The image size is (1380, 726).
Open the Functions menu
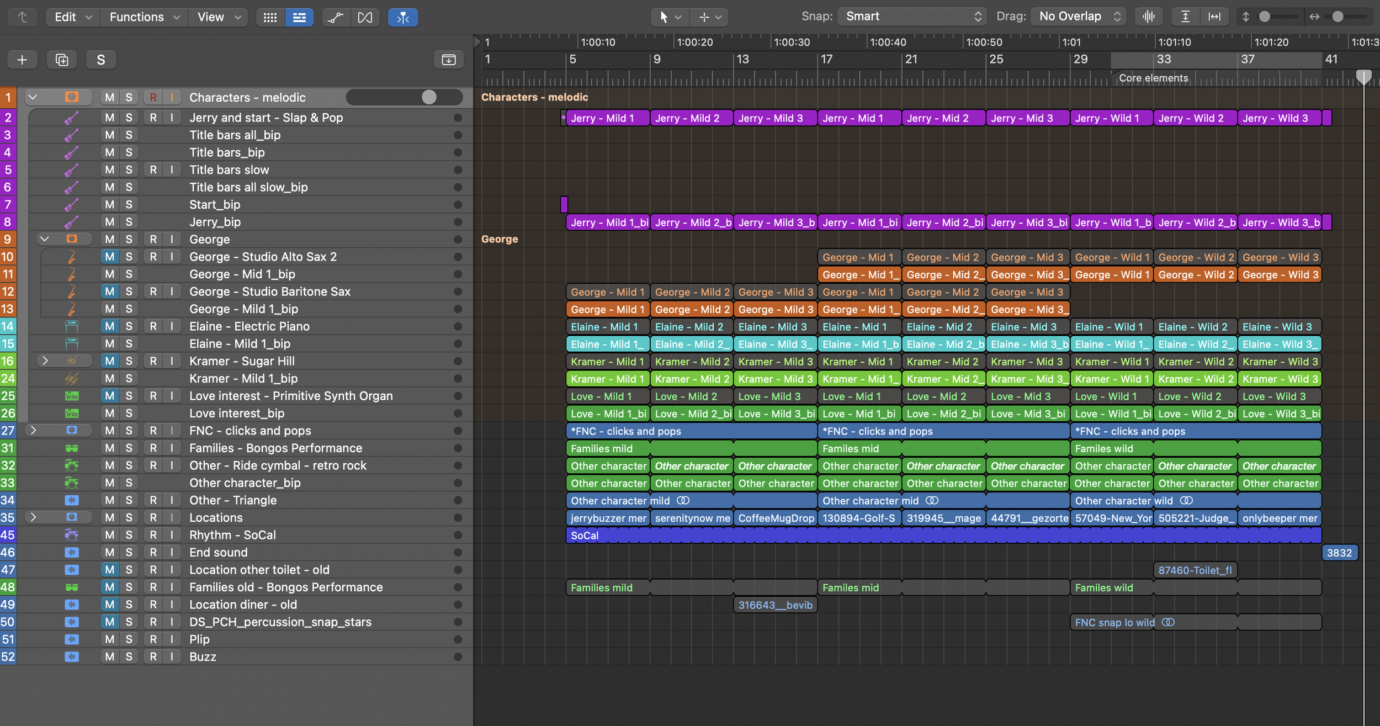(x=145, y=17)
